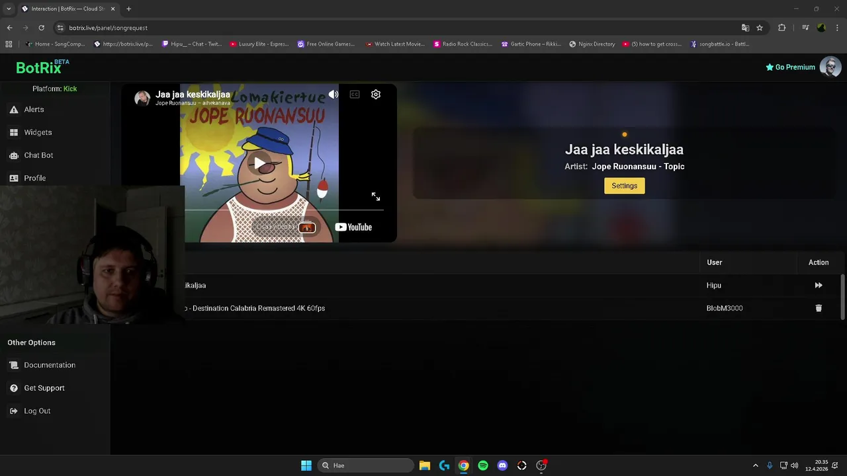Click YouTube logo in player

point(353,227)
